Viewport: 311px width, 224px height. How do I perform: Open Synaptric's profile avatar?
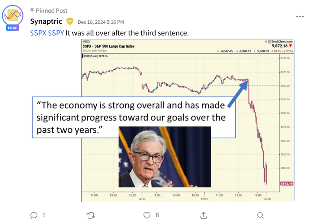point(12,15)
